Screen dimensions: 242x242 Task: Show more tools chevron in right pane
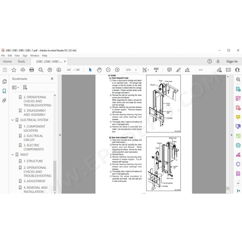click(238, 183)
